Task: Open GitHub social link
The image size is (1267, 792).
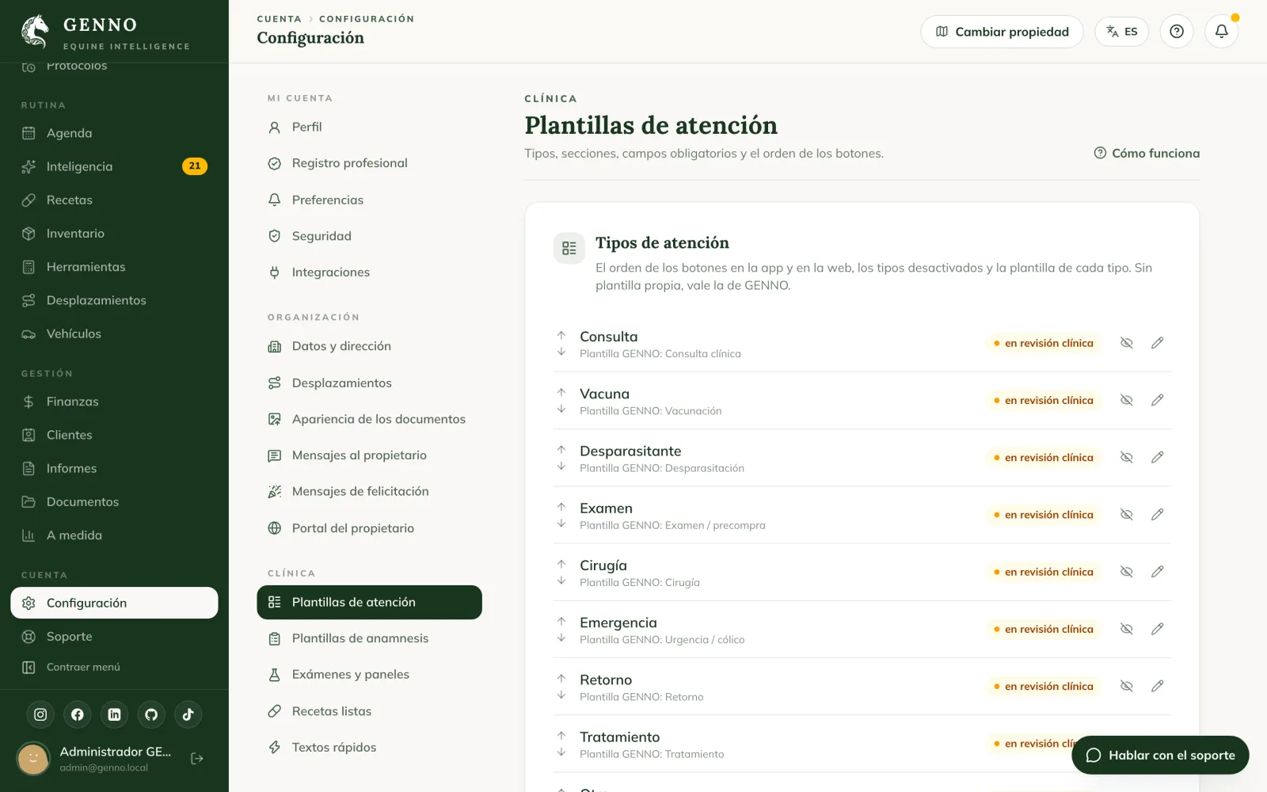Action: click(151, 714)
